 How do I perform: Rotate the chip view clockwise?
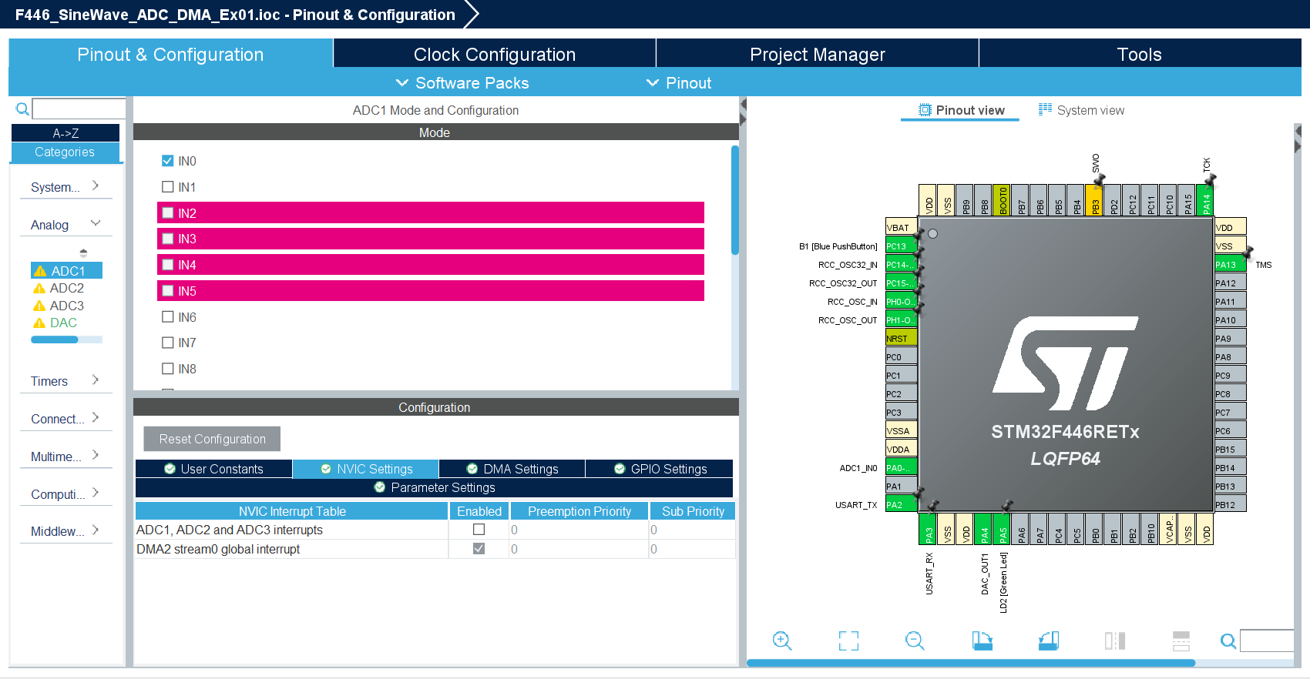tap(982, 641)
